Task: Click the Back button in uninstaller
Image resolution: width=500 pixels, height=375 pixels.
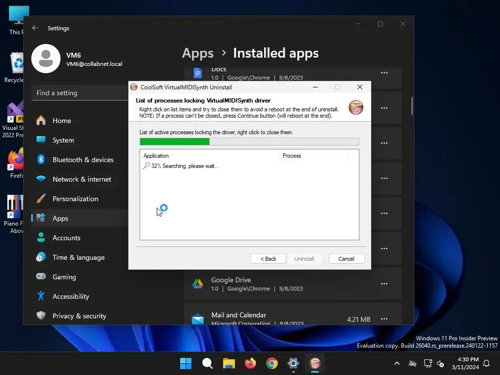Action: coord(268,259)
